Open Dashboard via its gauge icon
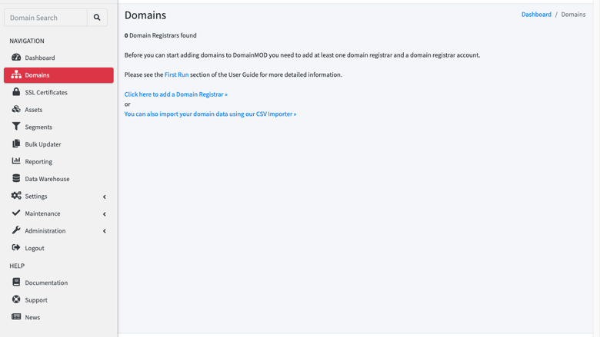 pyautogui.click(x=16, y=58)
